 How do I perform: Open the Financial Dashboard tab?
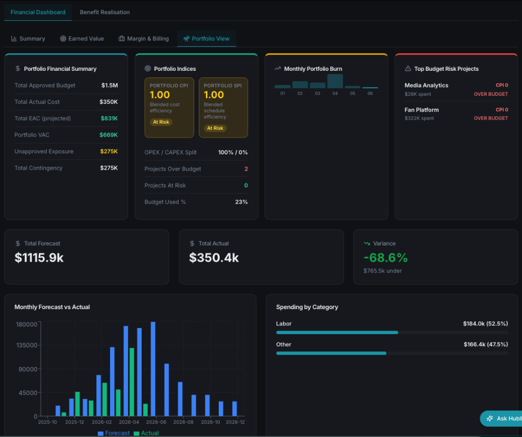tap(38, 12)
